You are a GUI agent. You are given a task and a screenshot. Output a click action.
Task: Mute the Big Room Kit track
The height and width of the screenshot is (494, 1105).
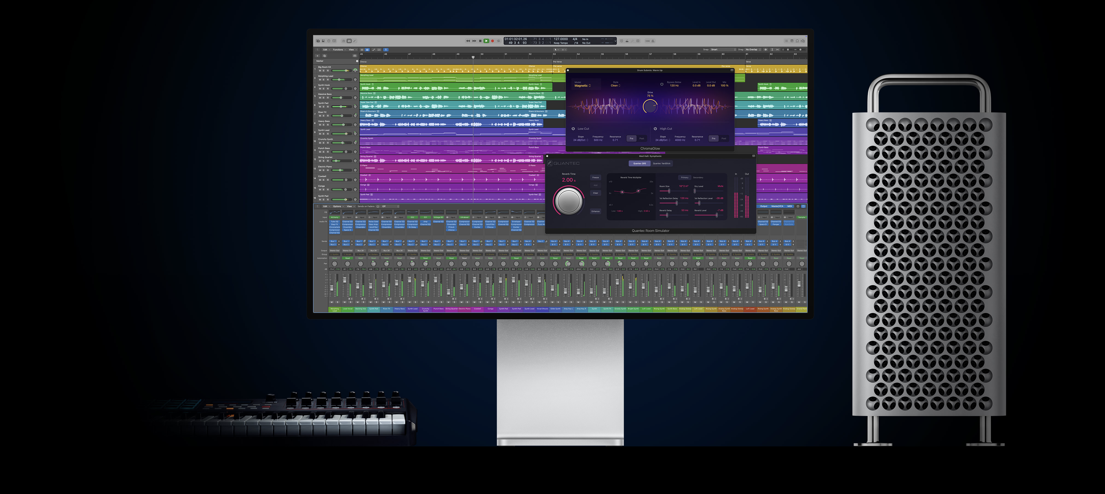320,70
